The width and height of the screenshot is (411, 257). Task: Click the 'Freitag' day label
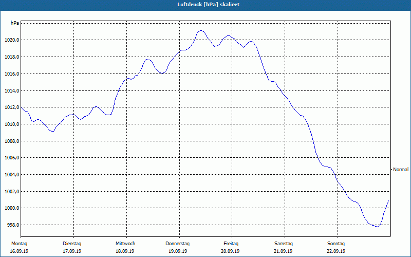click(231, 244)
